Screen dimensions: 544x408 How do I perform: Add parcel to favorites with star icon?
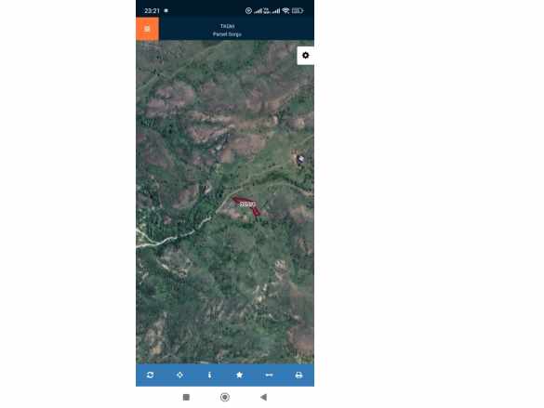[x=239, y=375]
